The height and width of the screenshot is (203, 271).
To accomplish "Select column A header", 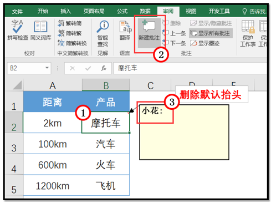I will (x=53, y=85).
